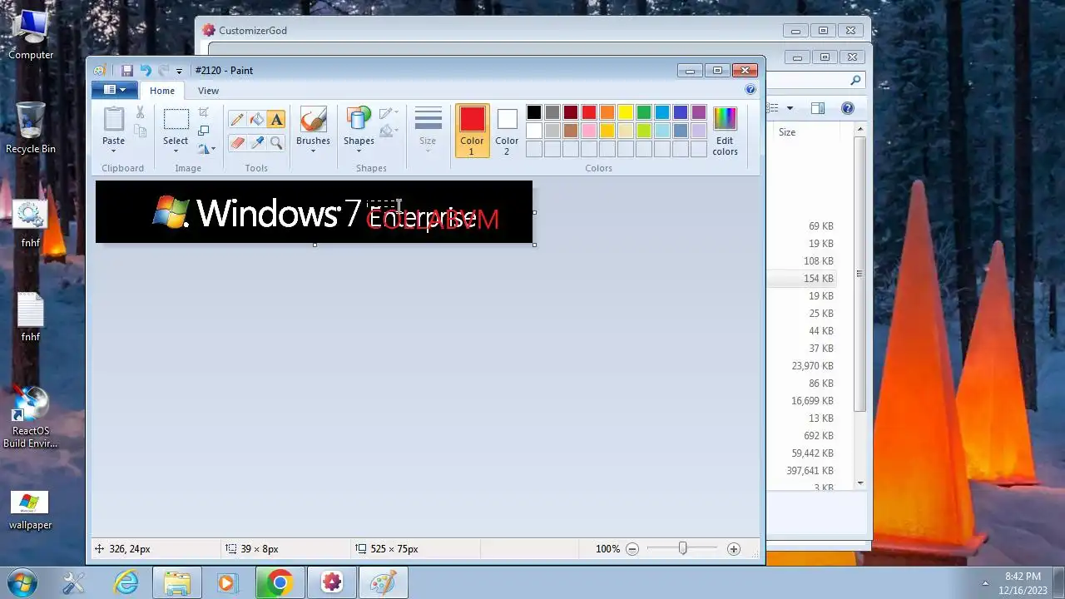Click the Undo arrow in quick access toolbar

(x=146, y=71)
